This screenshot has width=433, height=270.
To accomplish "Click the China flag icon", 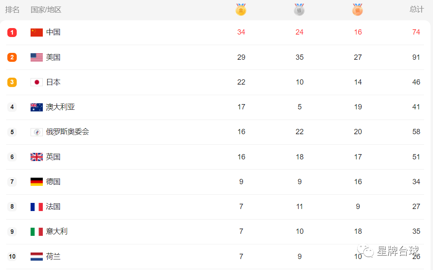I will (x=36, y=32).
